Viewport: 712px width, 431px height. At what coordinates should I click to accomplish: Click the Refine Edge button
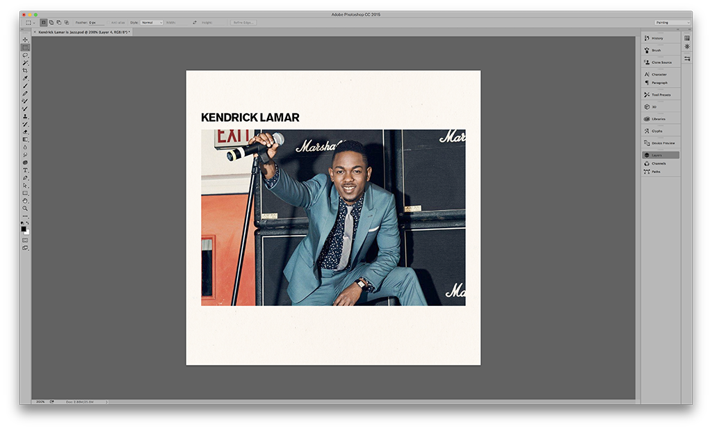click(x=243, y=22)
